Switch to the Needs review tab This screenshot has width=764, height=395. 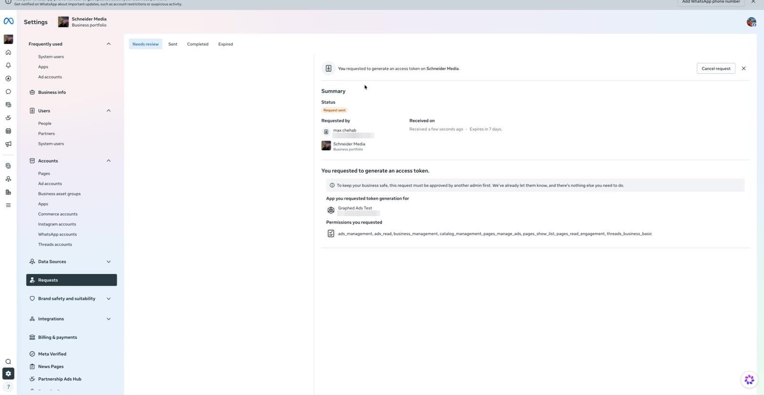pyautogui.click(x=146, y=44)
